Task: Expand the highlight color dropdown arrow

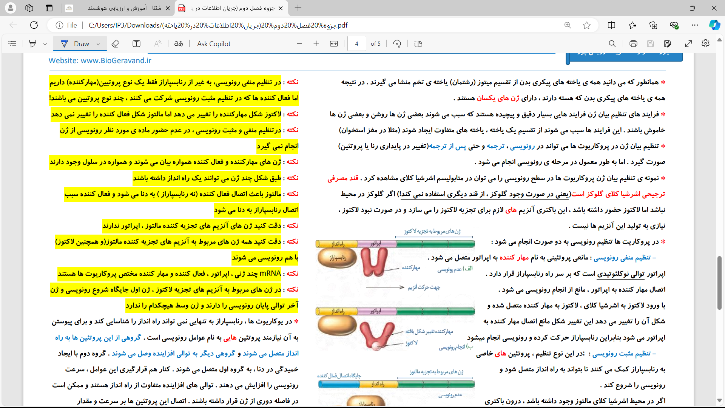Action: pyautogui.click(x=45, y=44)
